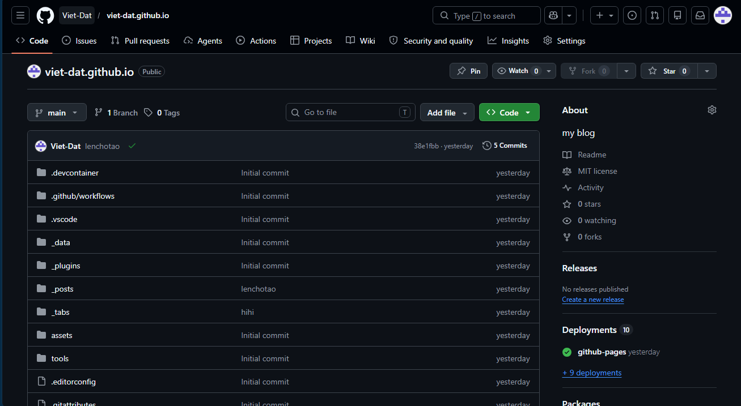Open the repositories icon in header
This screenshot has width=741, height=406.
(x=678, y=16)
